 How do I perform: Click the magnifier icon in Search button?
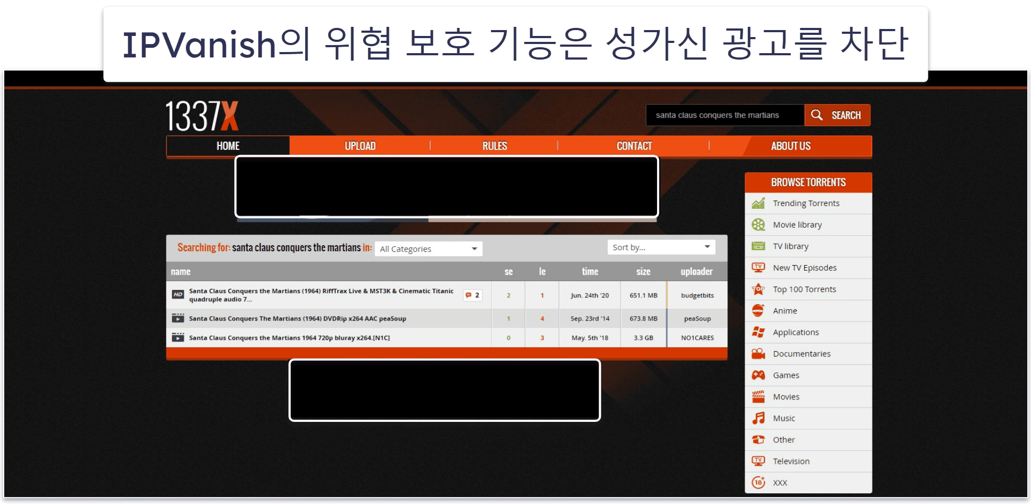pyautogui.click(x=817, y=115)
